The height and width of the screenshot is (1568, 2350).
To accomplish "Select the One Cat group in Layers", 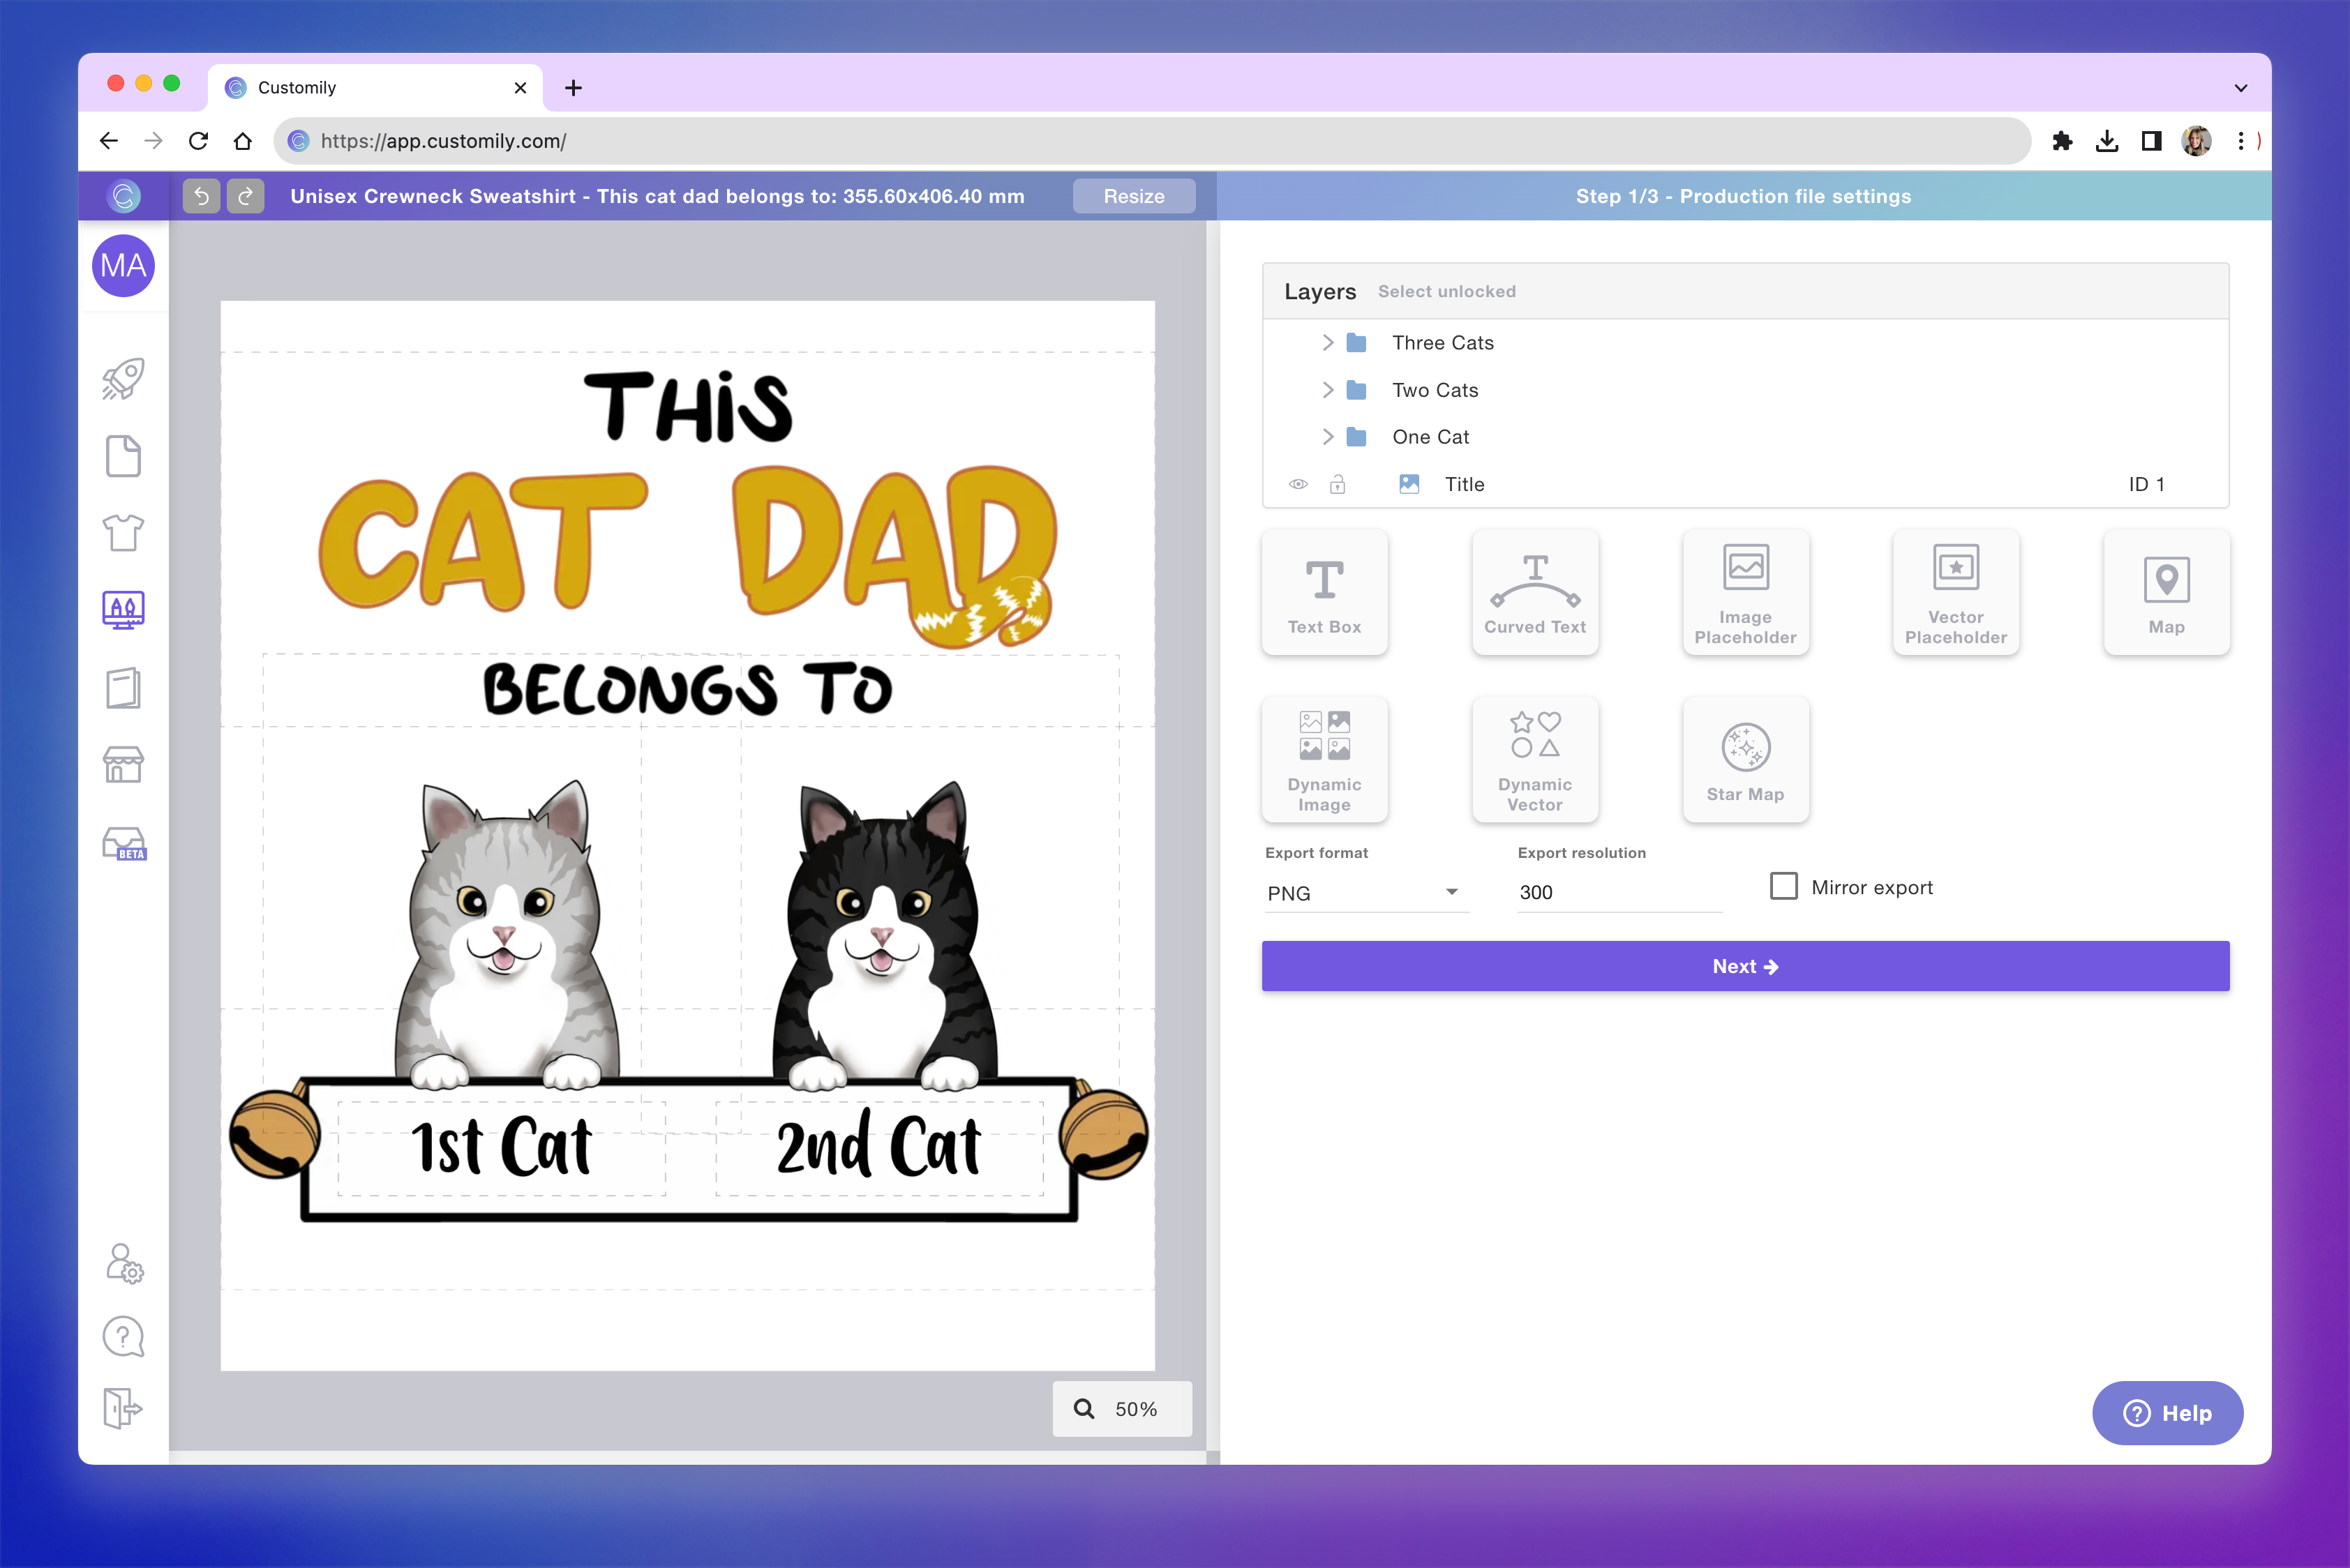I will click(1430, 437).
